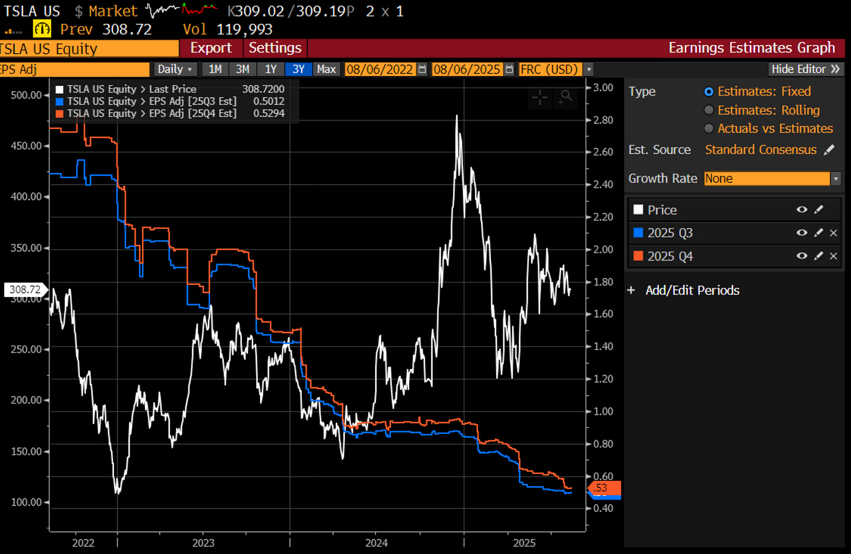Open the Daily periodicity dropdown
Image resolution: width=851 pixels, height=554 pixels.
(x=175, y=69)
